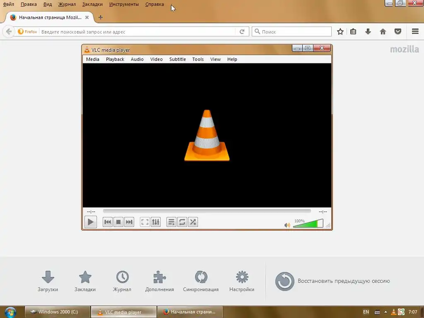Open Firefox Журнал menu
Image resolution: width=424 pixels, height=318 pixels.
point(67,4)
